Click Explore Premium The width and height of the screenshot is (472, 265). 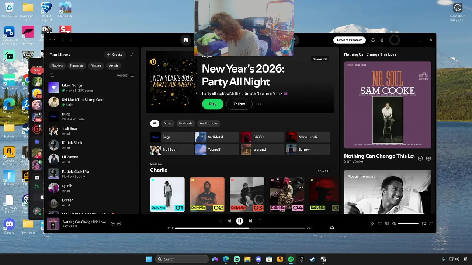(350, 40)
